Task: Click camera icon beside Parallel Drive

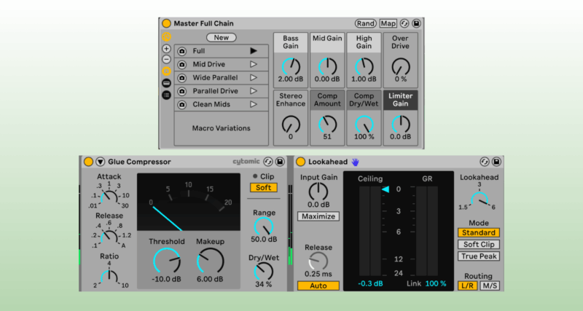Action: [x=181, y=91]
